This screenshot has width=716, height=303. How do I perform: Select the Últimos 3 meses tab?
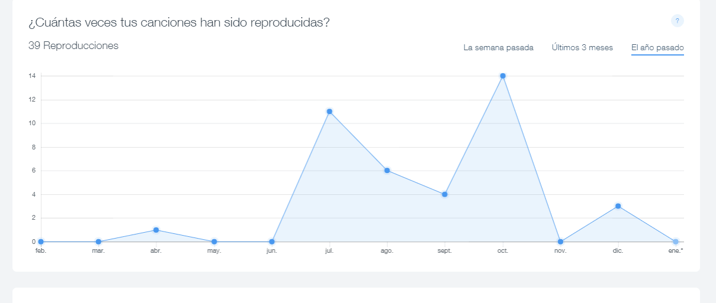(x=582, y=47)
